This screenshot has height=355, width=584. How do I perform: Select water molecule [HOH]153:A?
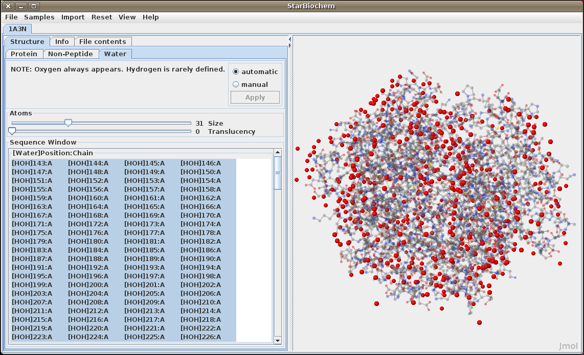click(145, 180)
